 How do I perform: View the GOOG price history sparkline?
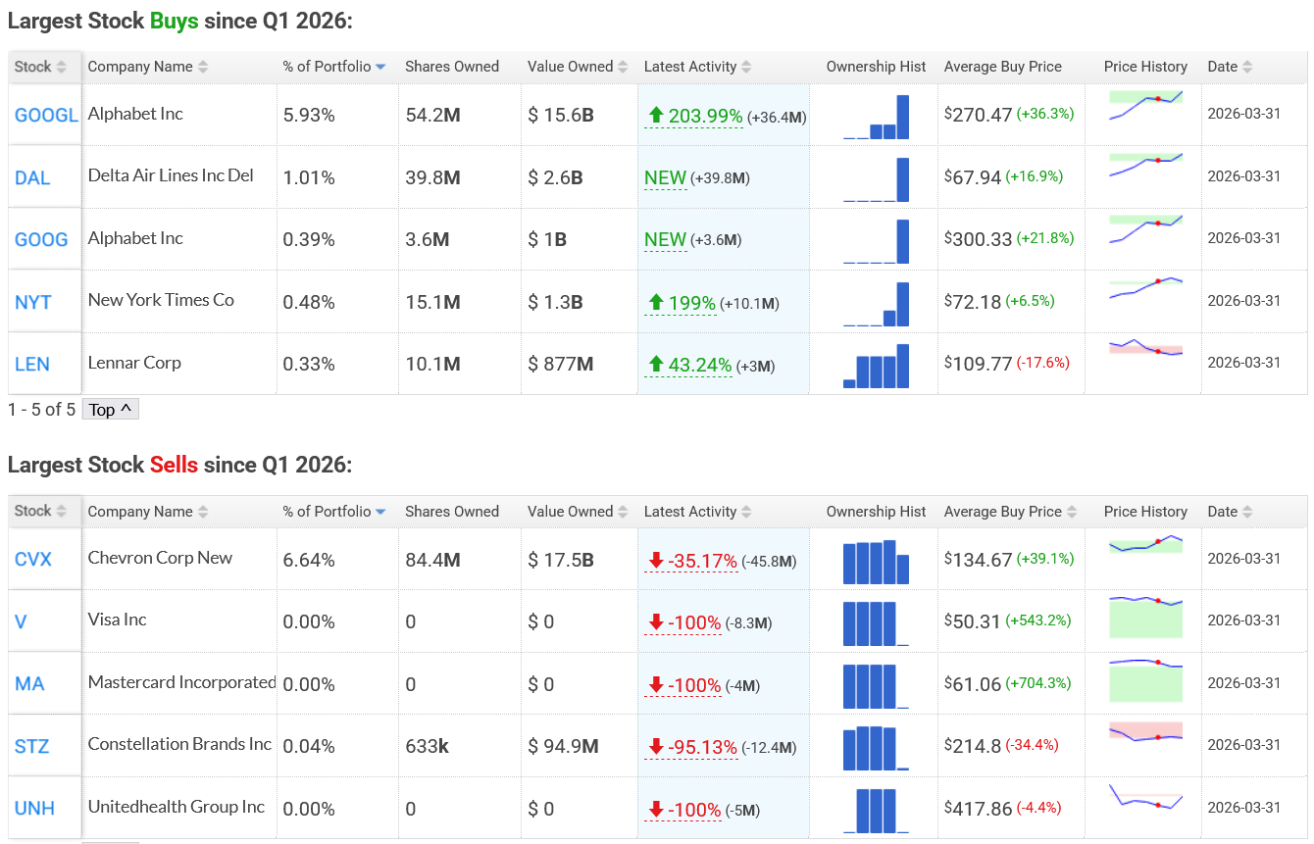[1146, 229]
